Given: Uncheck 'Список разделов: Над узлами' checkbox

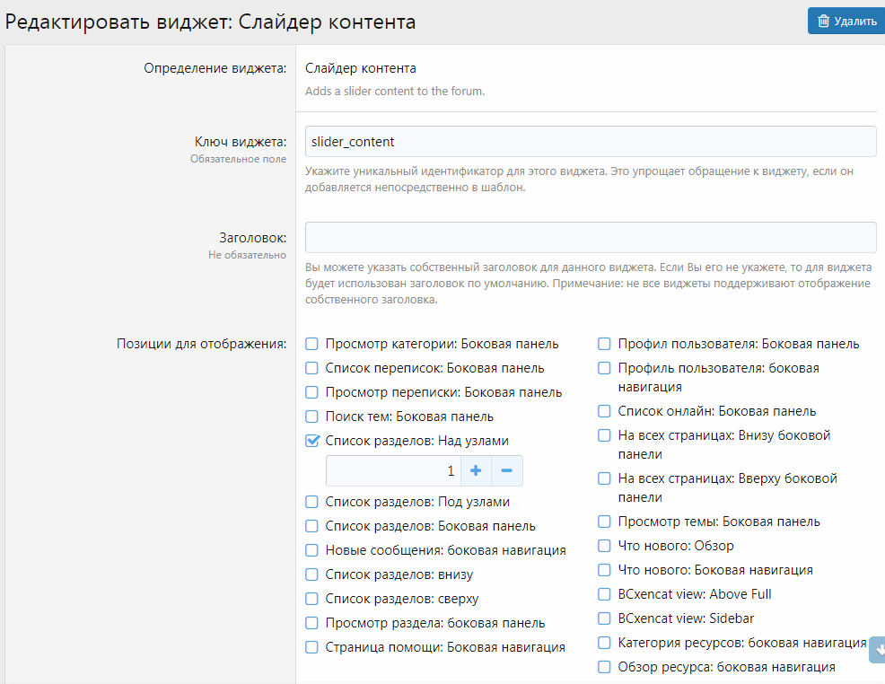Looking at the screenshot, I should [312, 441].
